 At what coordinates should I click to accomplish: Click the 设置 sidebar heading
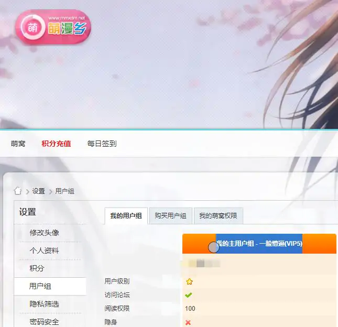coord(27,212)
